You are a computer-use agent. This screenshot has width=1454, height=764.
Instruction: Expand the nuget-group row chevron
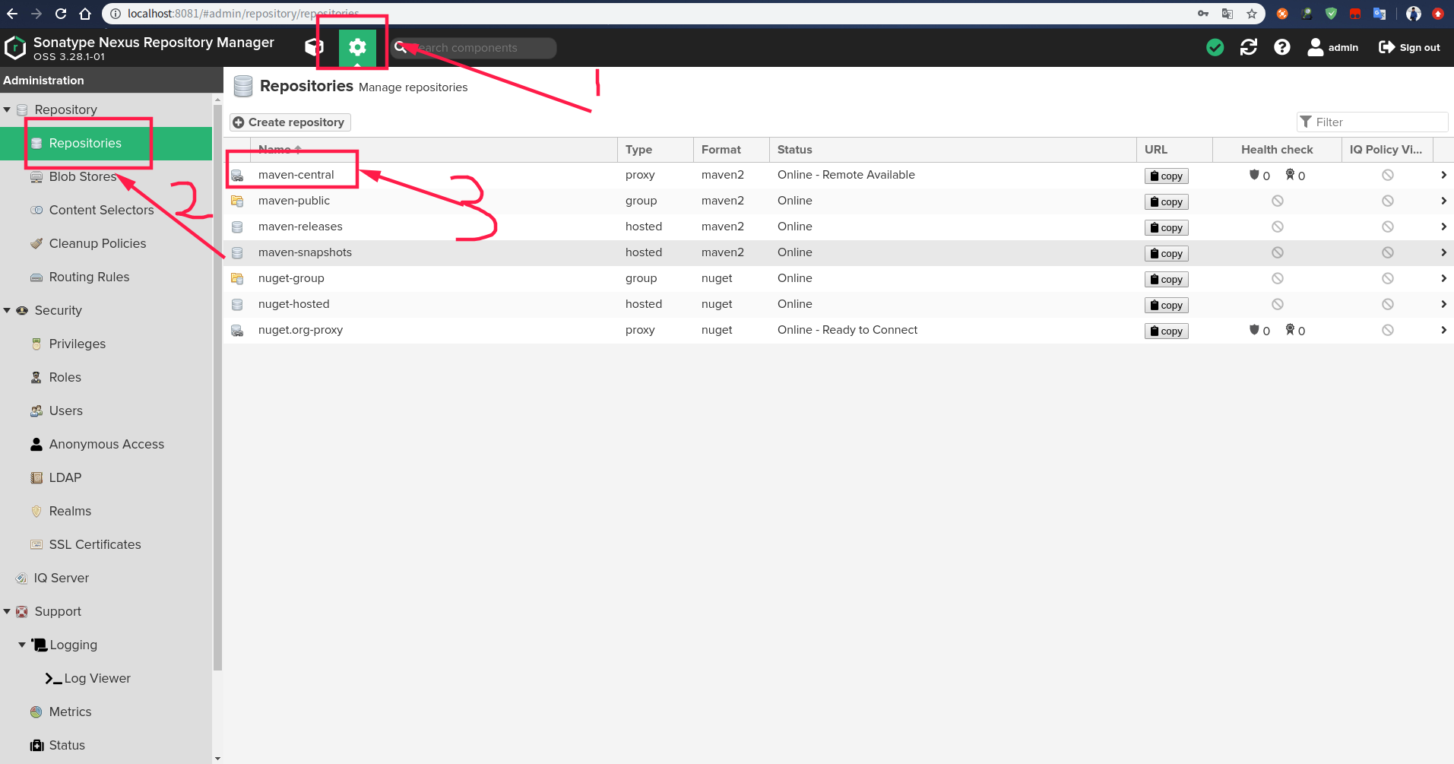(1443, 278)
